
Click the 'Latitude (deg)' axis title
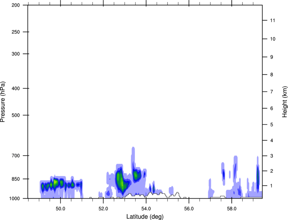point(145,217)
